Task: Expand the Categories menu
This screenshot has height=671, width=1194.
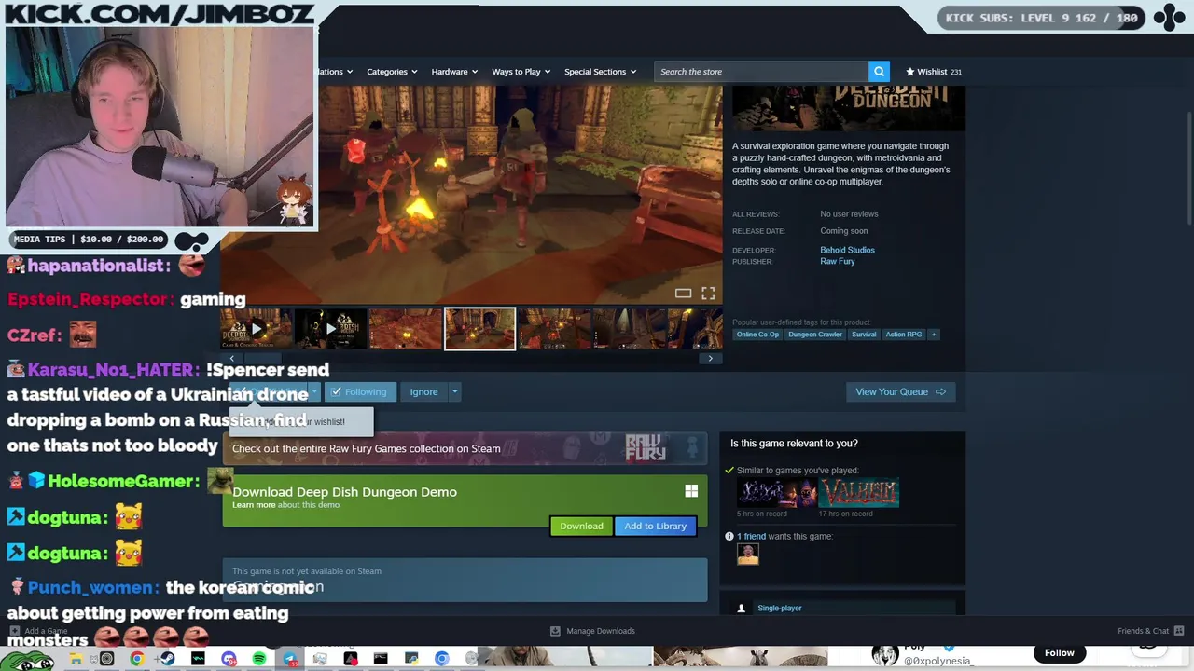Action: (x=392, y=72)
